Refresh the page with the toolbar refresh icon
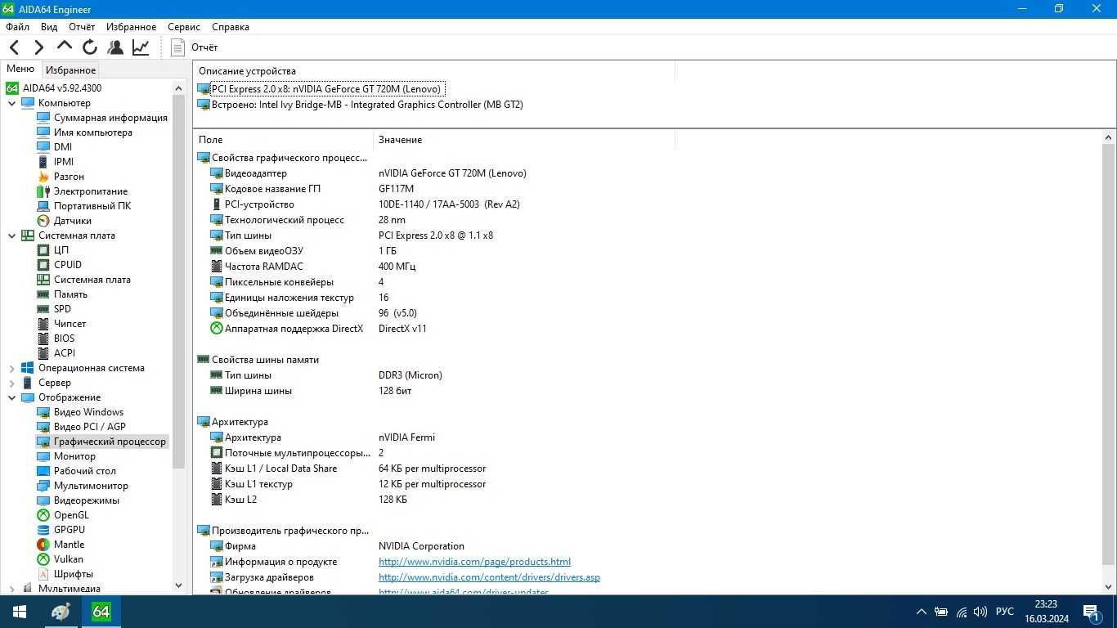1117x628 pixels. [90, 47]
